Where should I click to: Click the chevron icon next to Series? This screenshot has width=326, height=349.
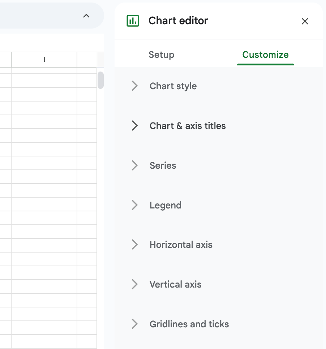(x=135, y=165)
